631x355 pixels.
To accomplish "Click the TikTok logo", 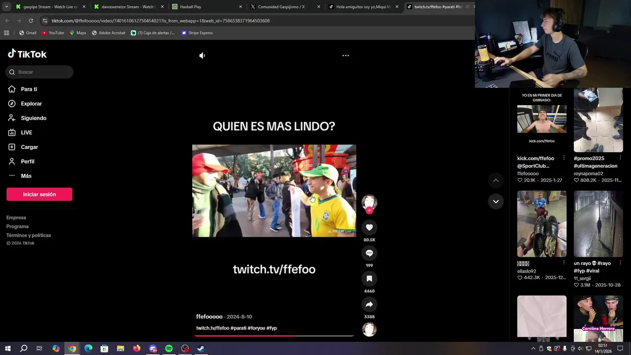I will tap(27, 54).
